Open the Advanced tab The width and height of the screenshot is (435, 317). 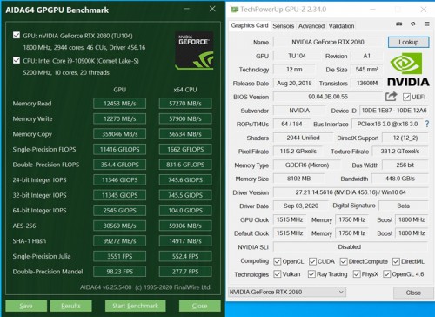pyautogui.click(x=311, y=26)
